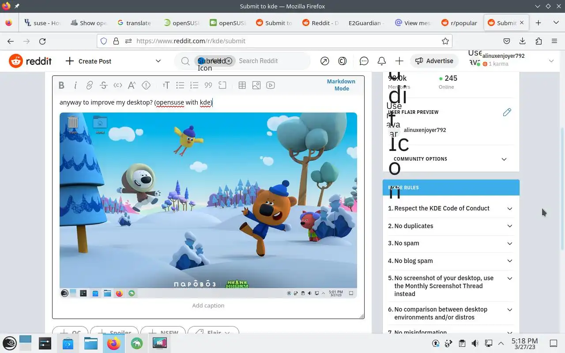Toggle italic formatting in the post editor

pos(75,85)
